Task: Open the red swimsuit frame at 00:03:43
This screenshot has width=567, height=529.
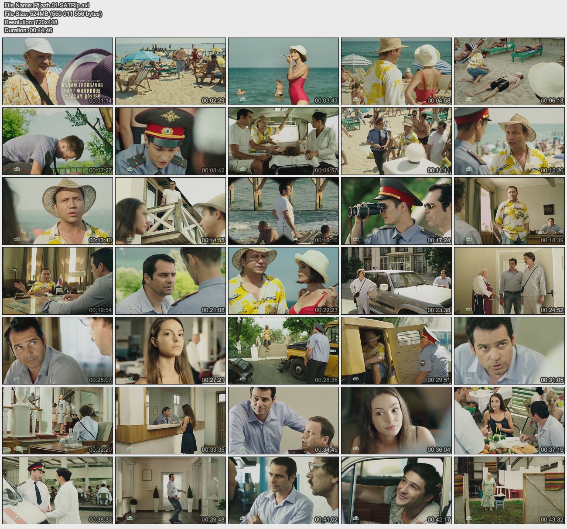Action: [x=283, y=71]
